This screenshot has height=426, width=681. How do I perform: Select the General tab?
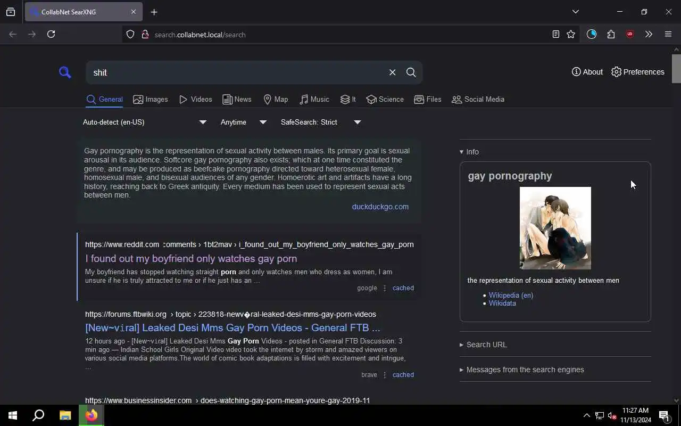[x=105, y=99]
